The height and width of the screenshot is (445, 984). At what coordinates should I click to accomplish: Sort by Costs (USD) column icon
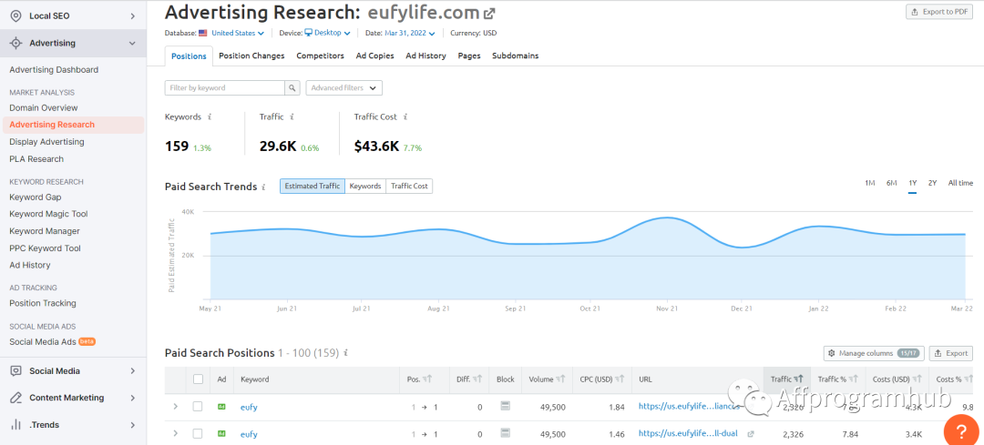tap(917, 379)
